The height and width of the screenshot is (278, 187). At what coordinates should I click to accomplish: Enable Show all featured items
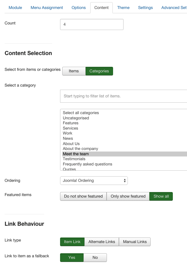(161, 196)
